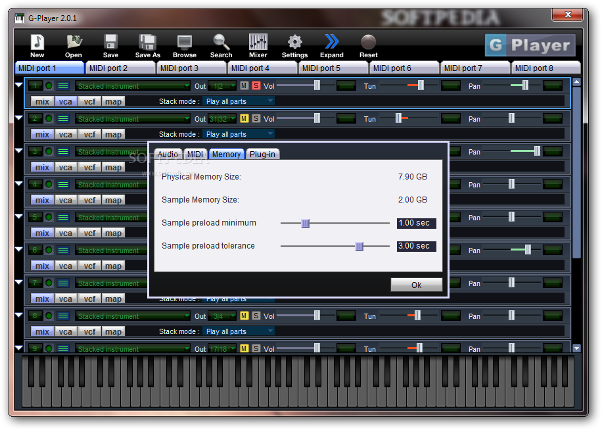Select the MIDI port 8 tab

coord(546,68)
